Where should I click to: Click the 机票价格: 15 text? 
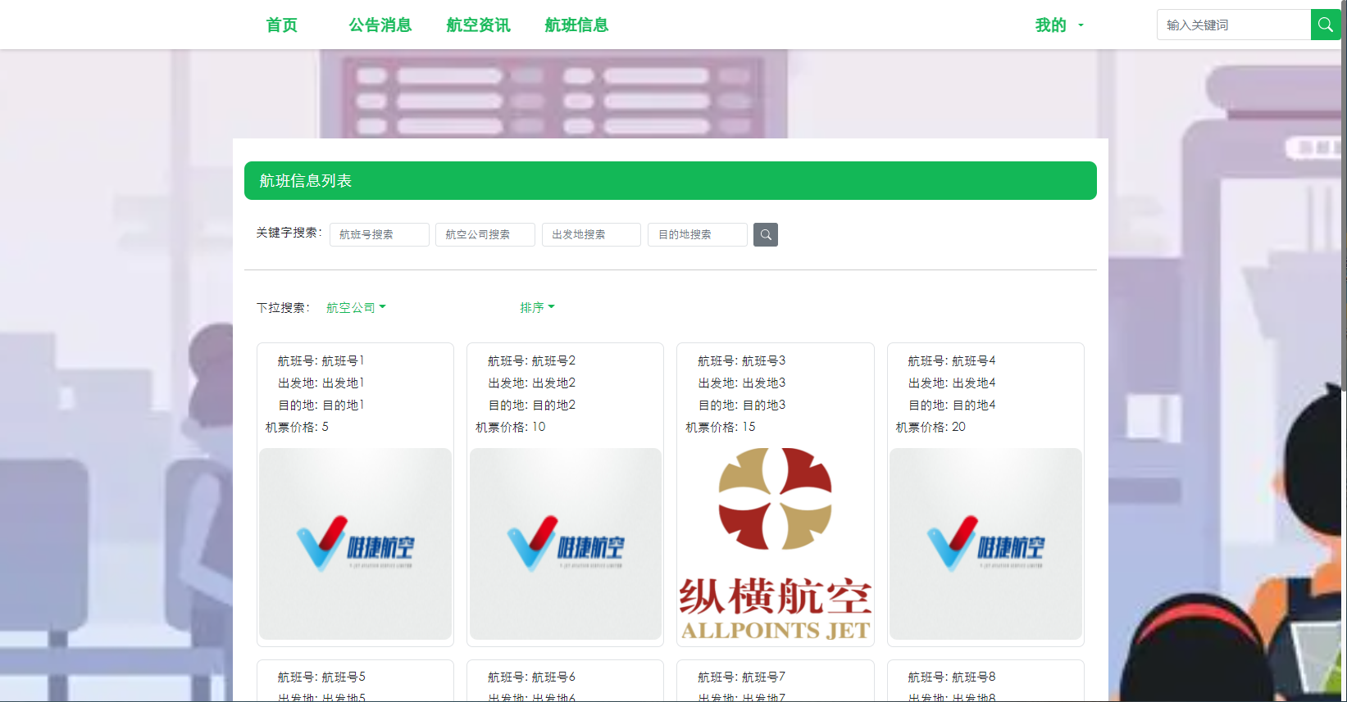click(720, 427)
